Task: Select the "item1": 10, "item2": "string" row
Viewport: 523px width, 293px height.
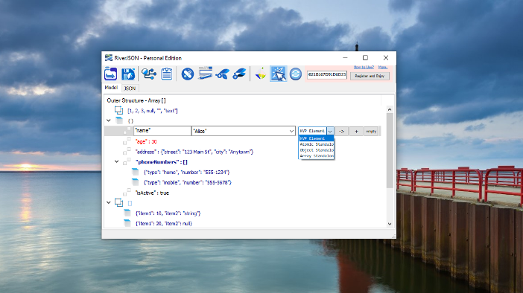Action: (168, 213)
